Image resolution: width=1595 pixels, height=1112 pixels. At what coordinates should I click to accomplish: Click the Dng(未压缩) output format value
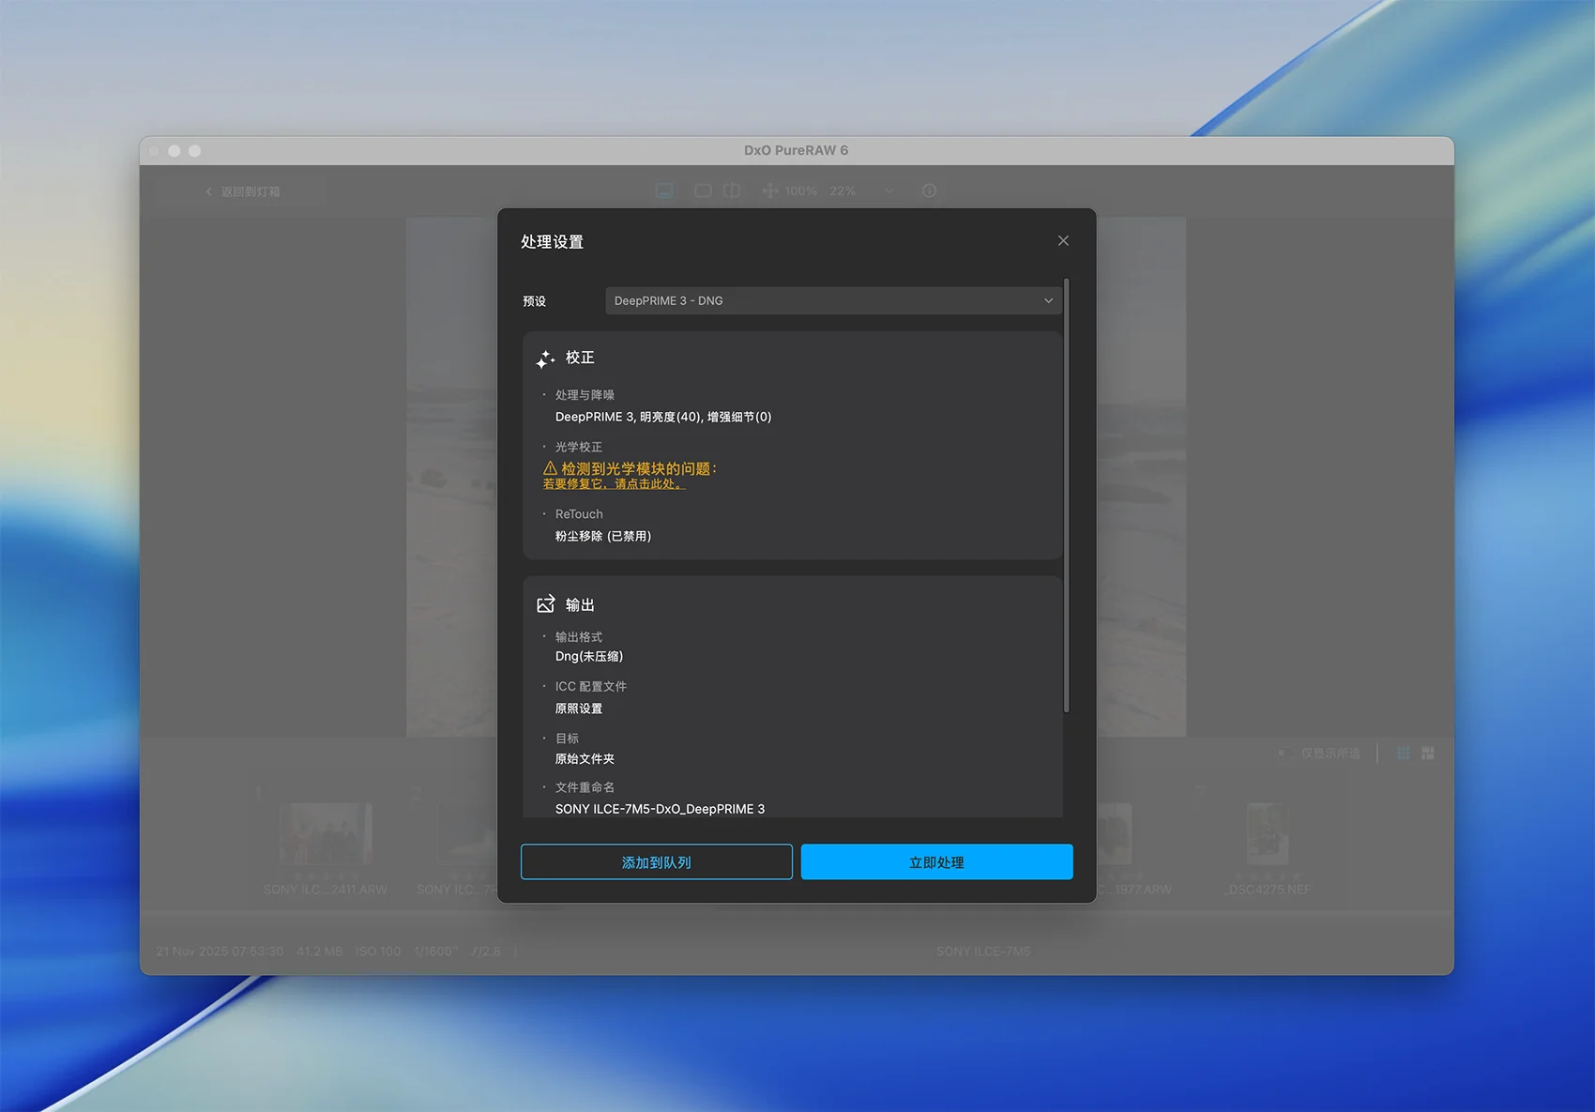point(589,657)
